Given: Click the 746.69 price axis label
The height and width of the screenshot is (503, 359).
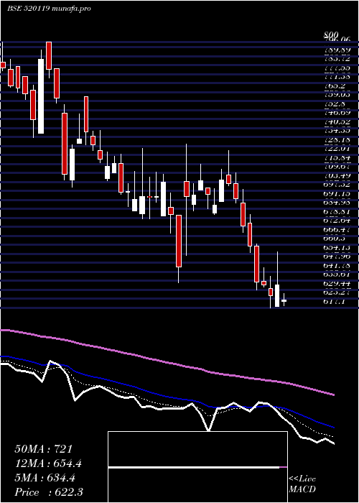Looking at the screenshot, I should [337, 113].
